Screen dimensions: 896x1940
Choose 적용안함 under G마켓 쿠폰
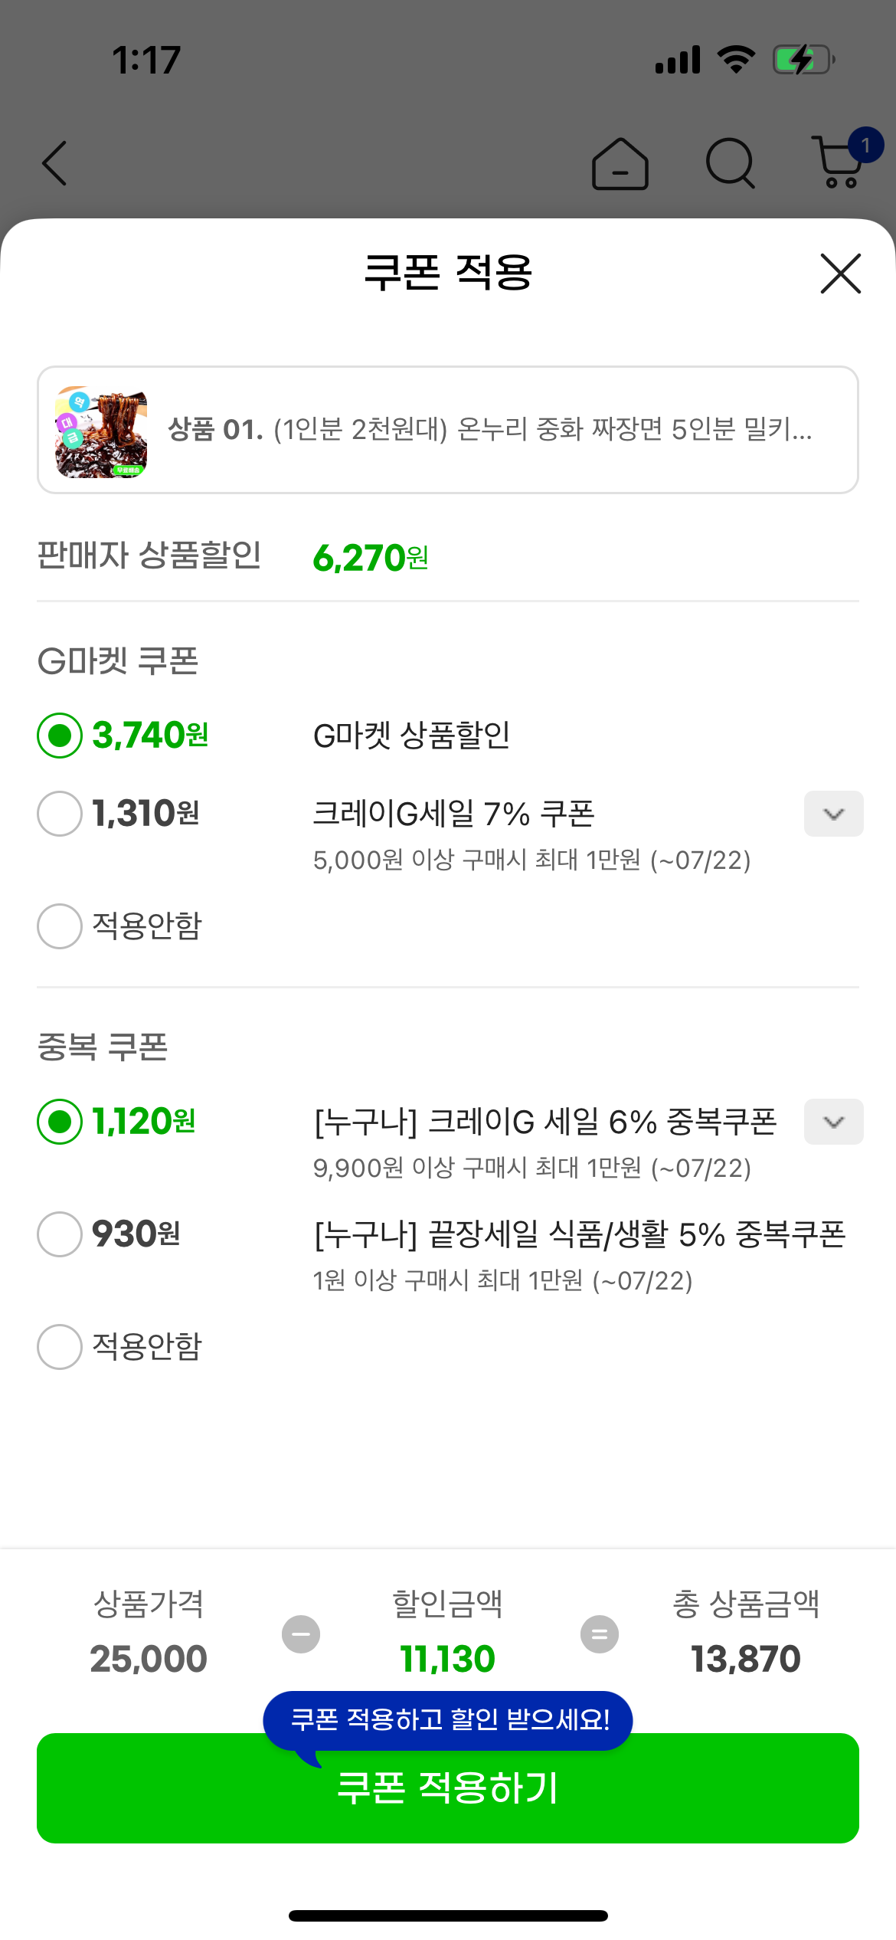[60, 926]
